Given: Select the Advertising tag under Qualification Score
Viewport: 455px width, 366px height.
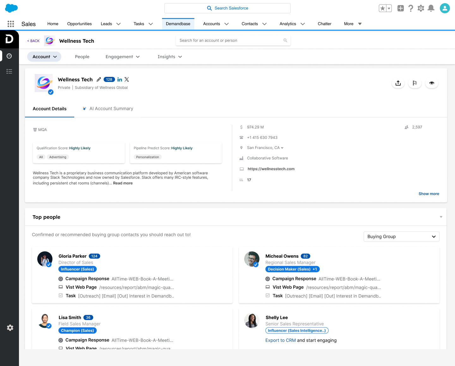Looking at the screenshot, I should (58, 157).
